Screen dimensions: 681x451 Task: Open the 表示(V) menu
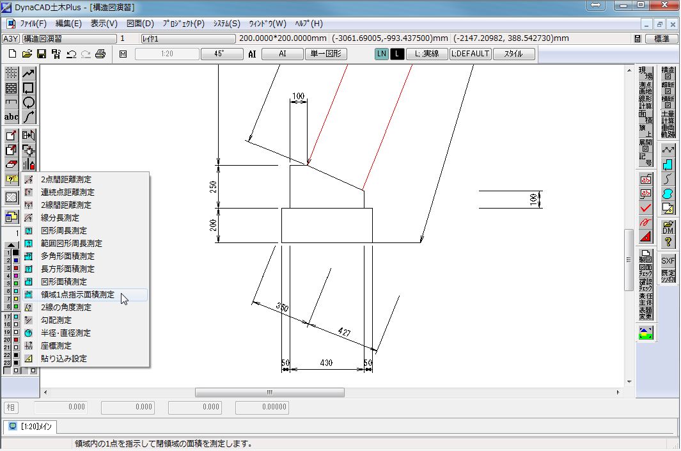104,24
